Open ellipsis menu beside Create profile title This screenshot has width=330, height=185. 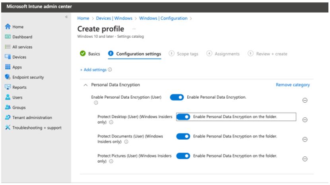pyautogui.click(x=134, y=29)
